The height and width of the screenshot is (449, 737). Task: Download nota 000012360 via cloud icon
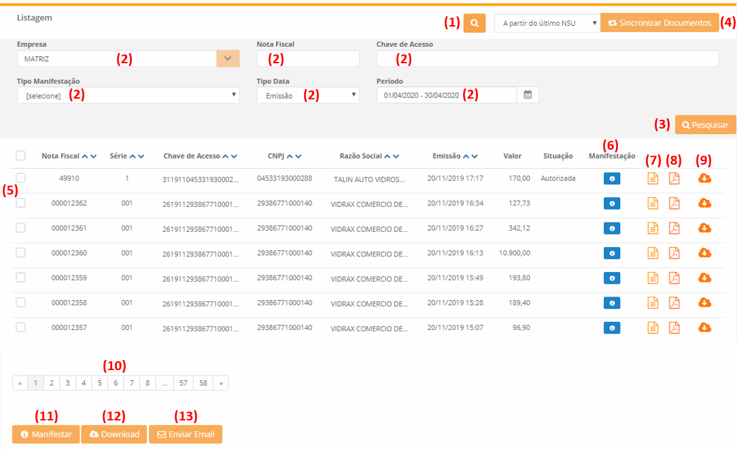pos(705,253)
